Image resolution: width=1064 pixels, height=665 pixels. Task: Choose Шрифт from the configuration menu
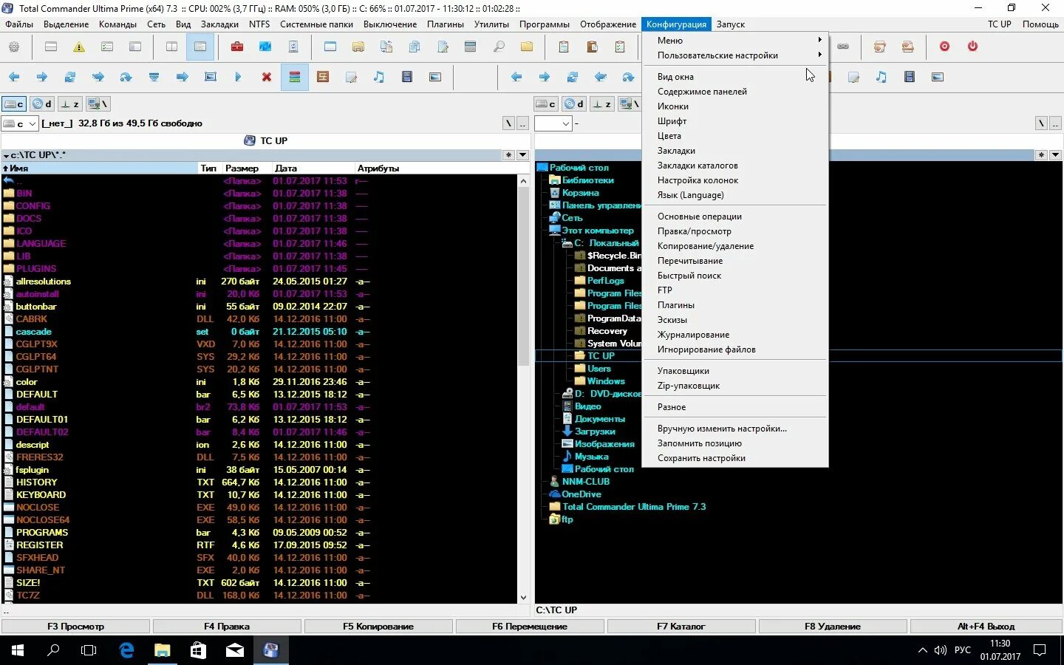pyautogui.click(x=735, y=121)
